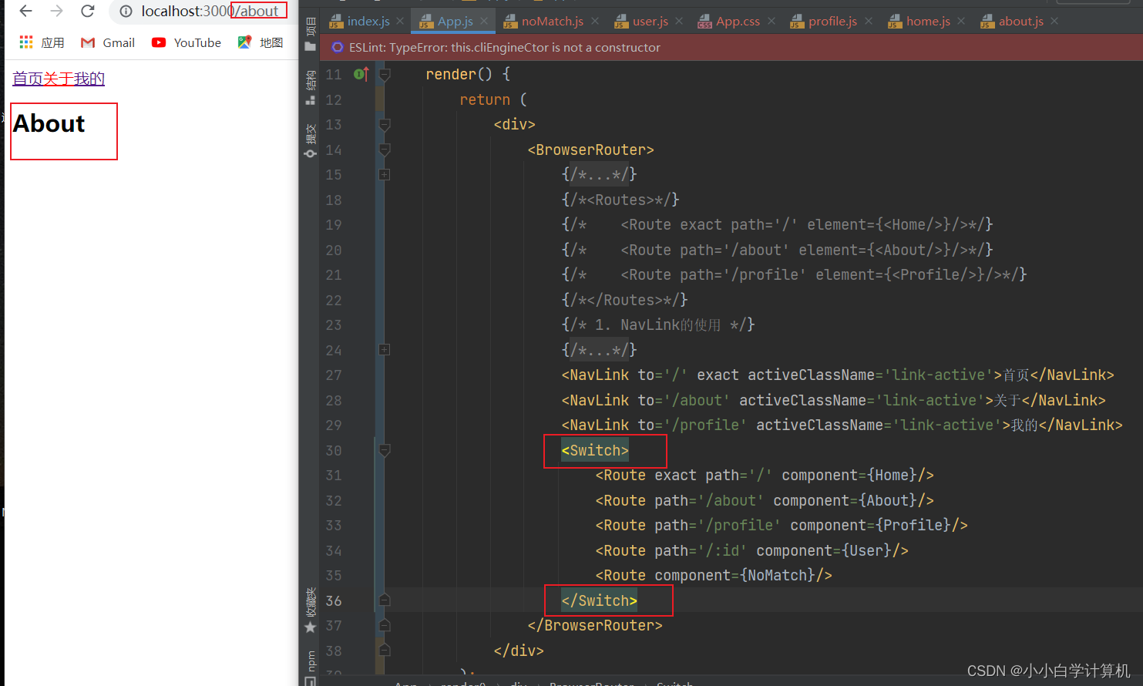
Task: Open YouTube from the bookmarks bar
Action: 185,42
